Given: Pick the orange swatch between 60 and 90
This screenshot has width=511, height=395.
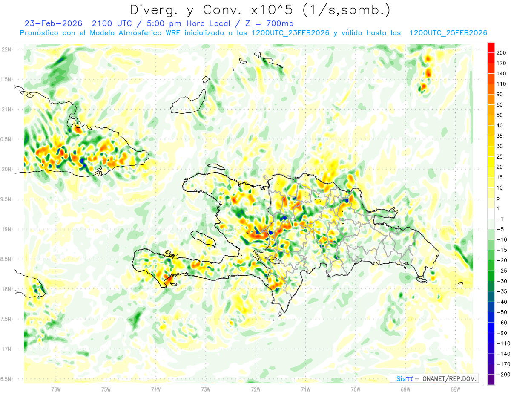Looking at the screenshot, I should [491, 99].
